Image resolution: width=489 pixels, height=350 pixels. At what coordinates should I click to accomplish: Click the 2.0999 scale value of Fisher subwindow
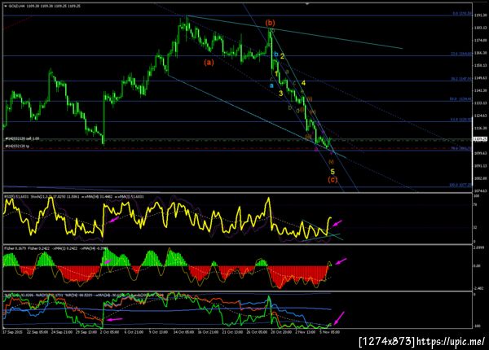pos(480,248)
